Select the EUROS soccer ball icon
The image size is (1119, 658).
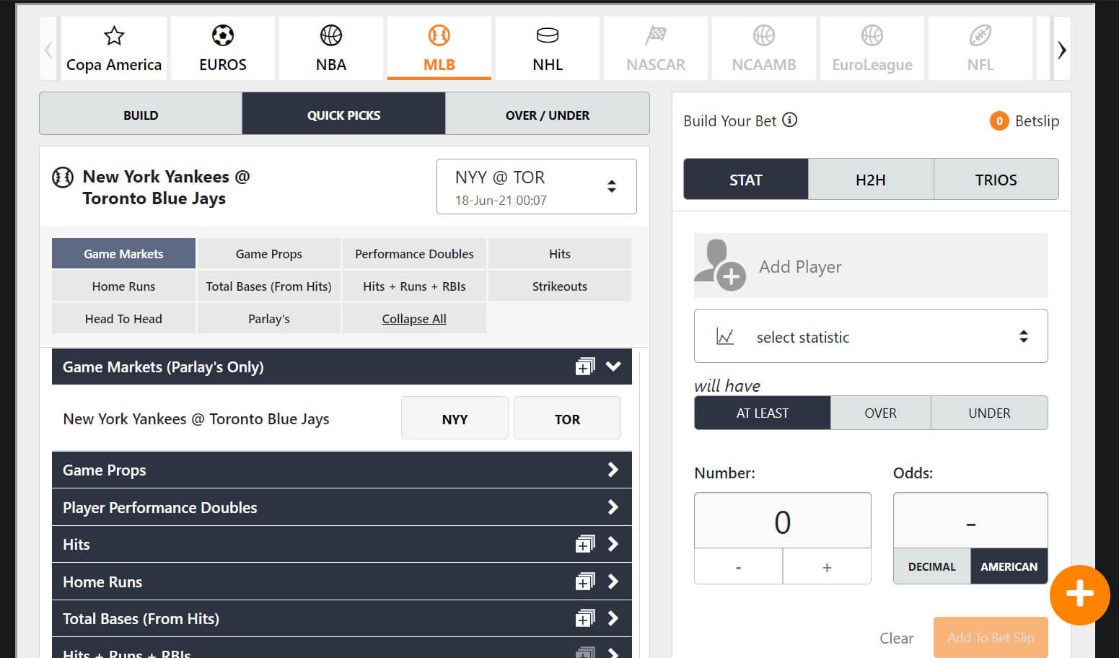[x=222, y=35]
